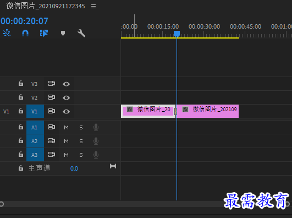
Task: Toggle A1 track targeting button
Action: pos(35,127)
